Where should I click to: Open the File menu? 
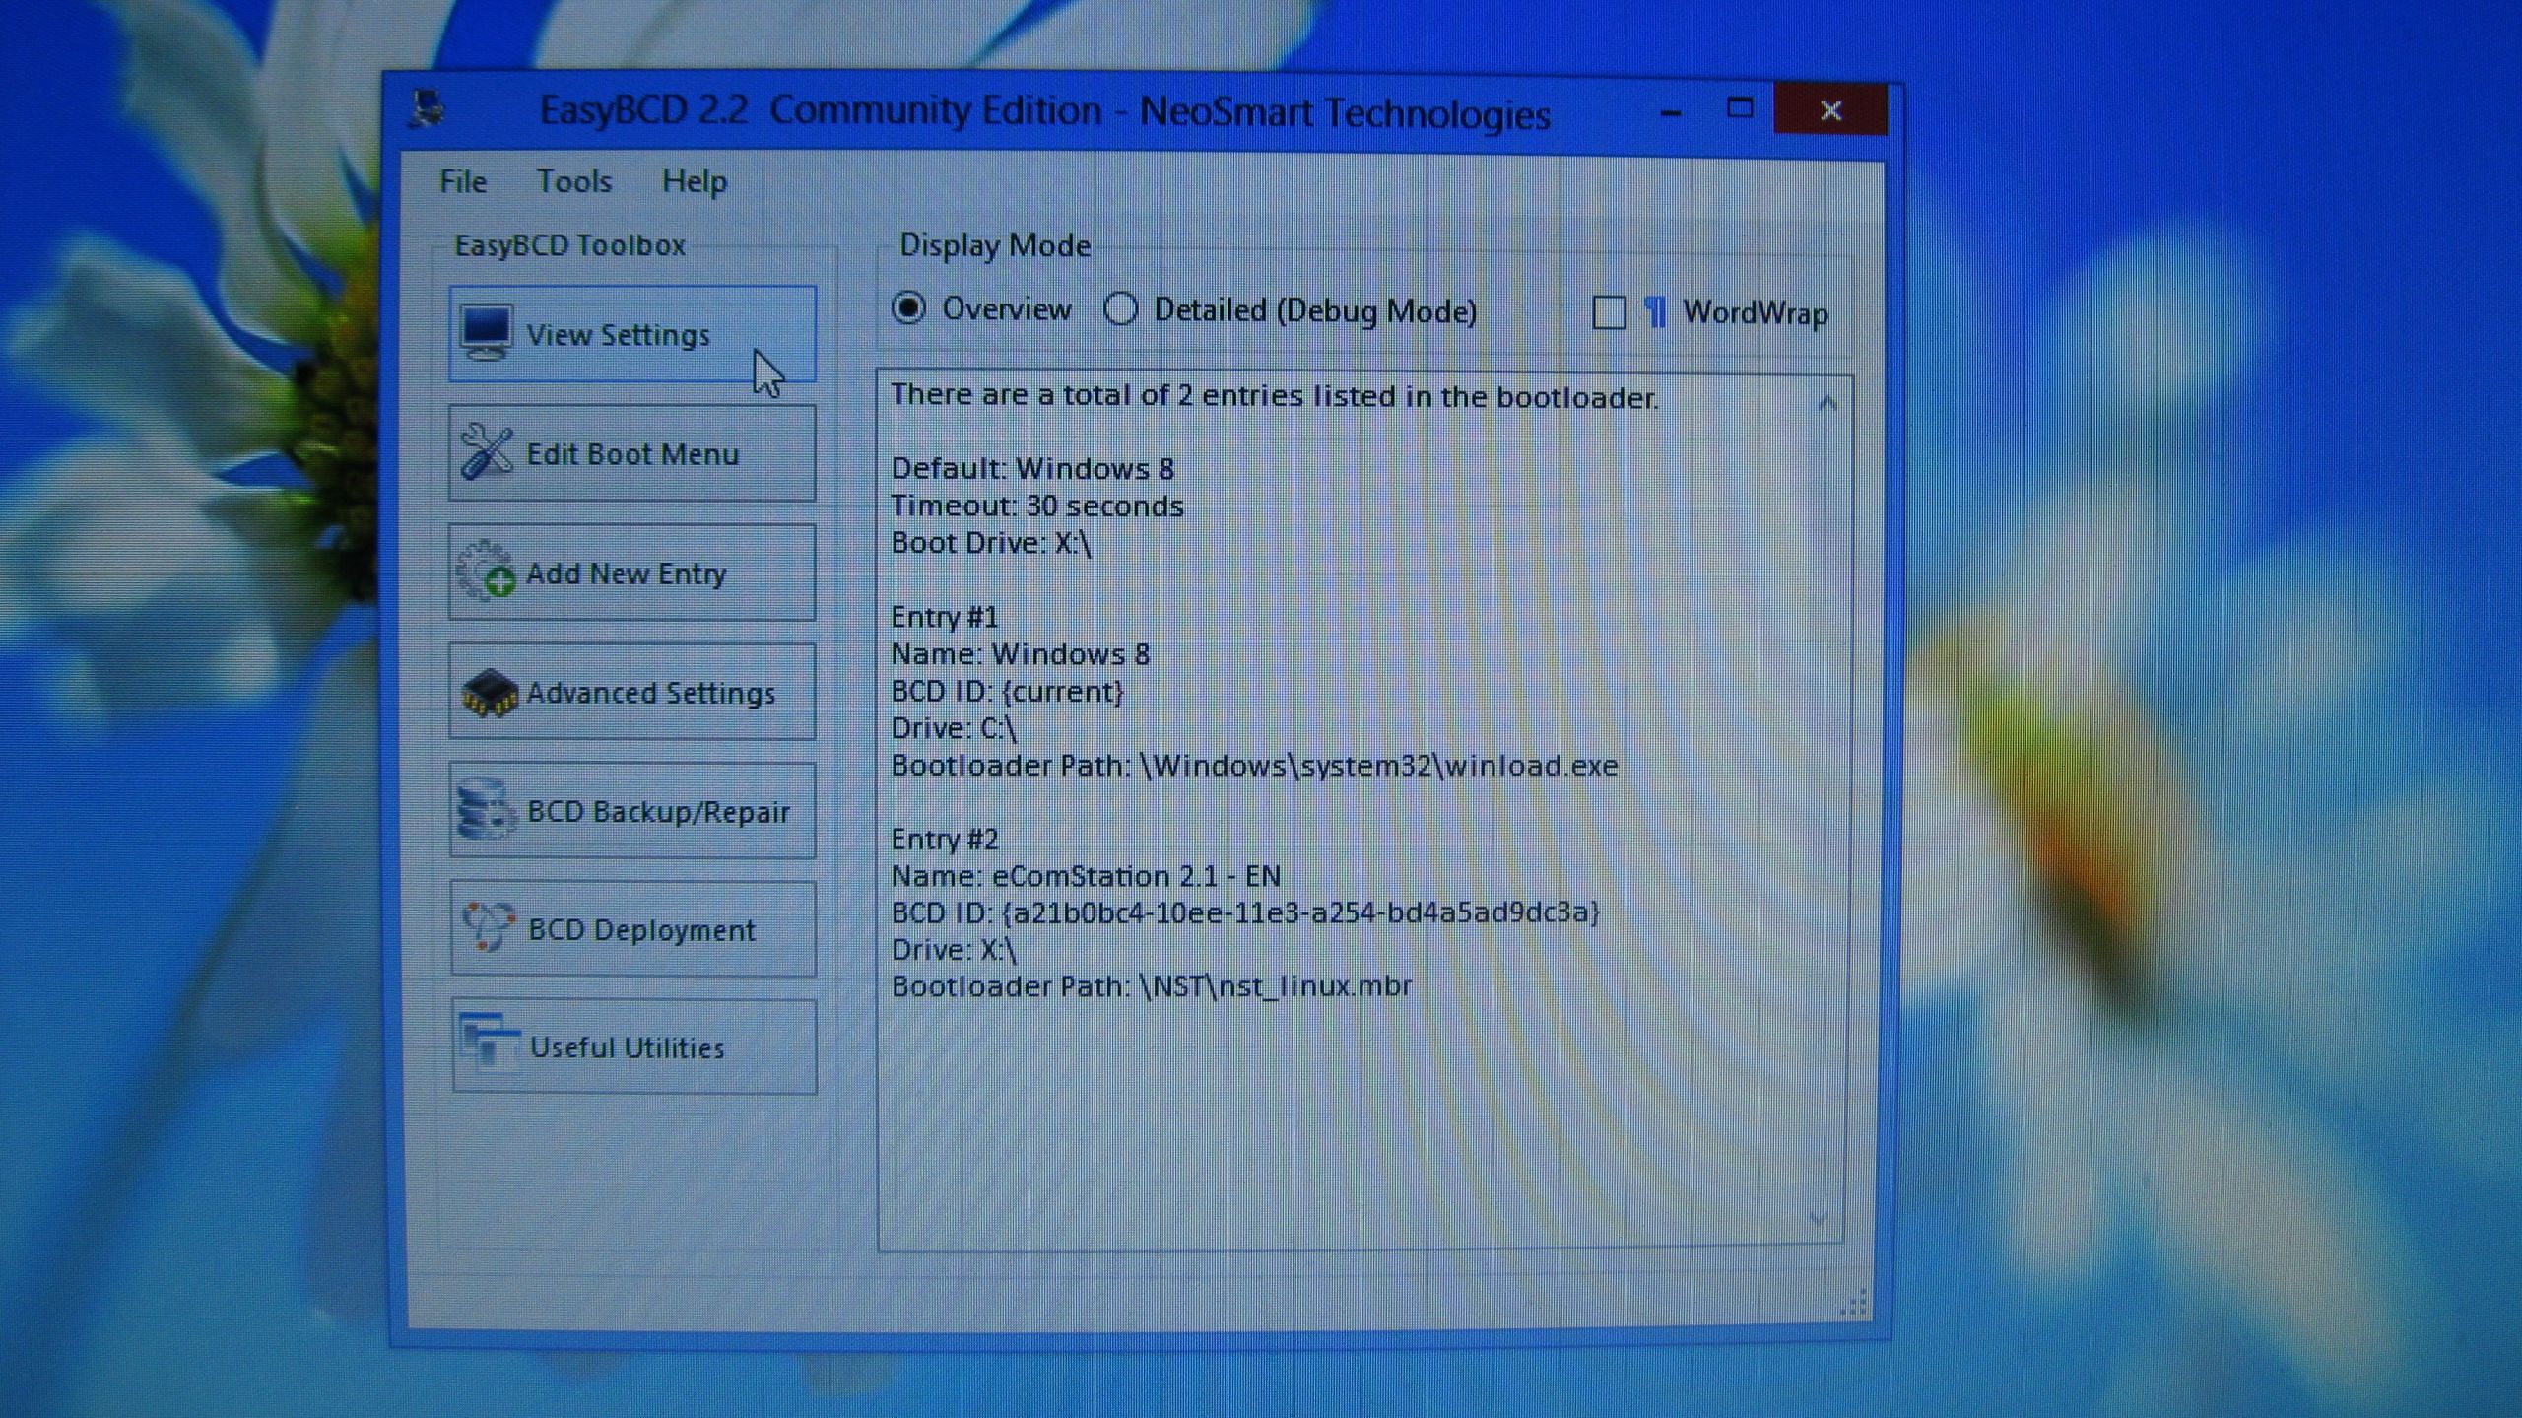point(463,181)
